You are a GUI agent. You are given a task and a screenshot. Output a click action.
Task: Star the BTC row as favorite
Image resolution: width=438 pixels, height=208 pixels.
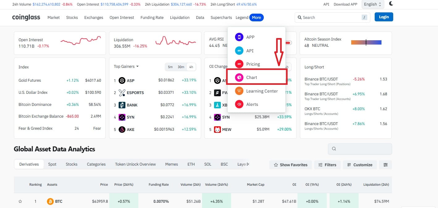20,201
